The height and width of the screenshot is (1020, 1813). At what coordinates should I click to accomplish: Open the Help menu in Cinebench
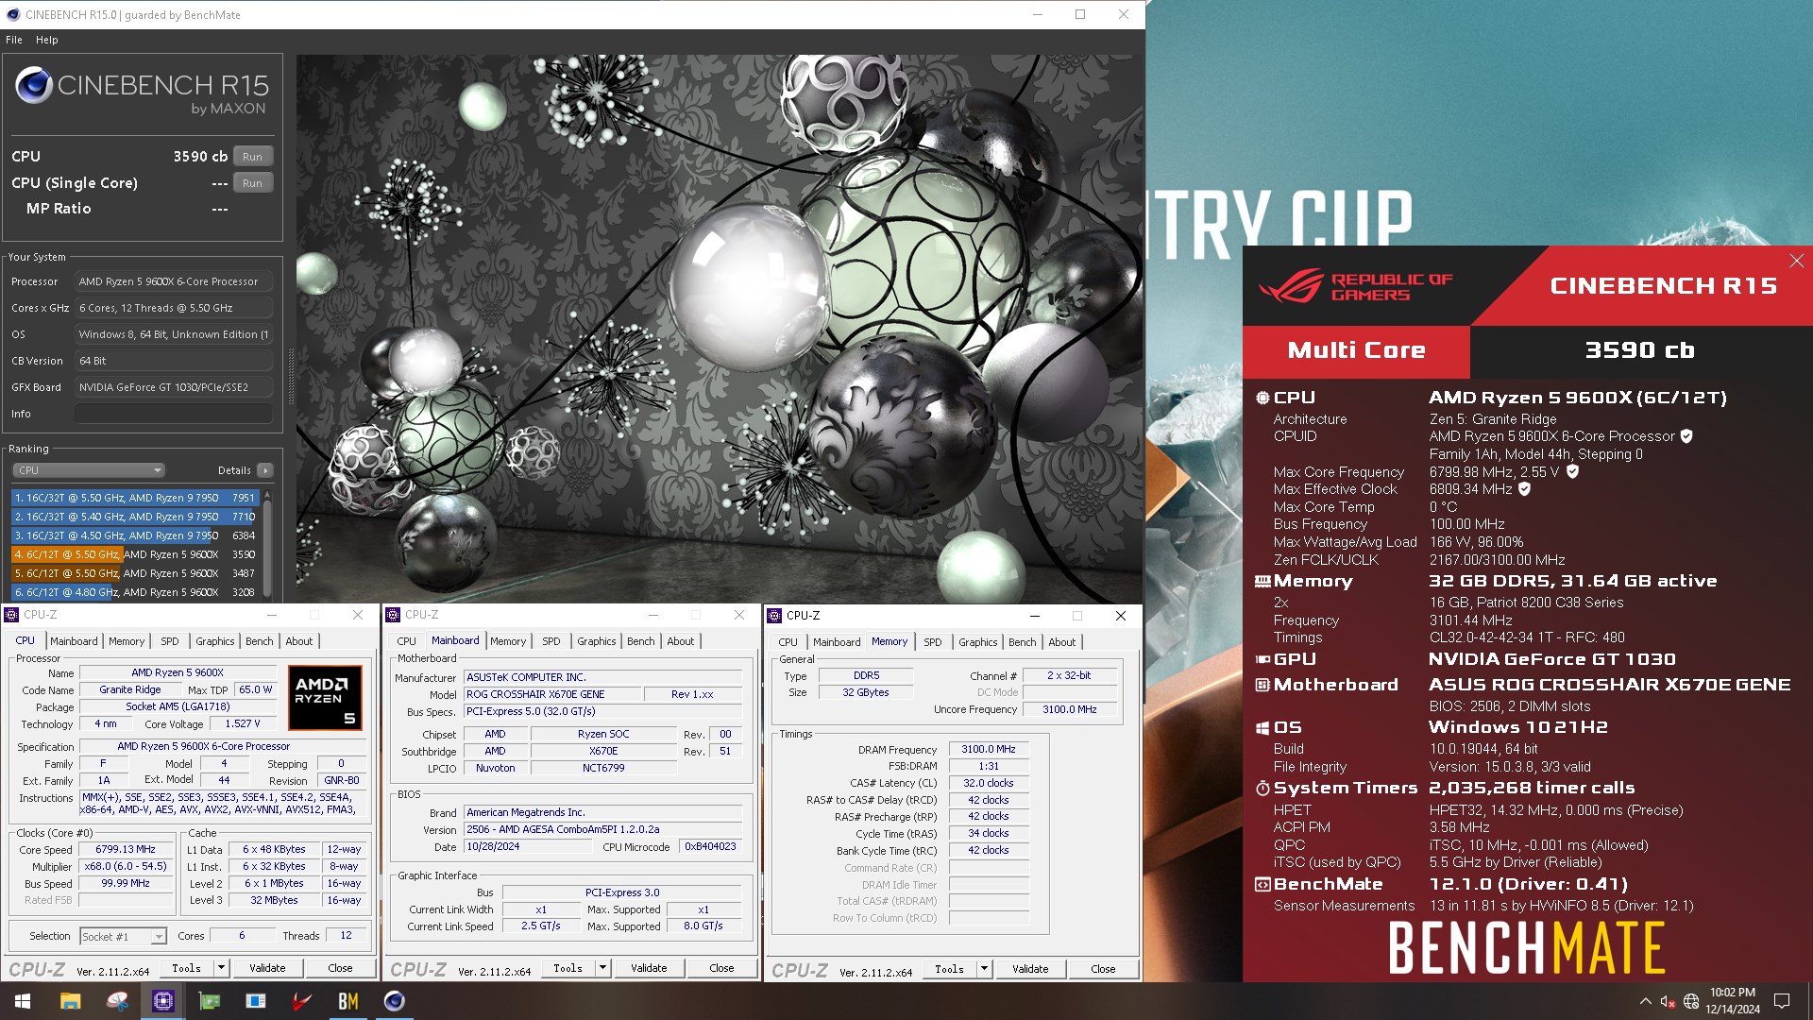click(47, 40)
